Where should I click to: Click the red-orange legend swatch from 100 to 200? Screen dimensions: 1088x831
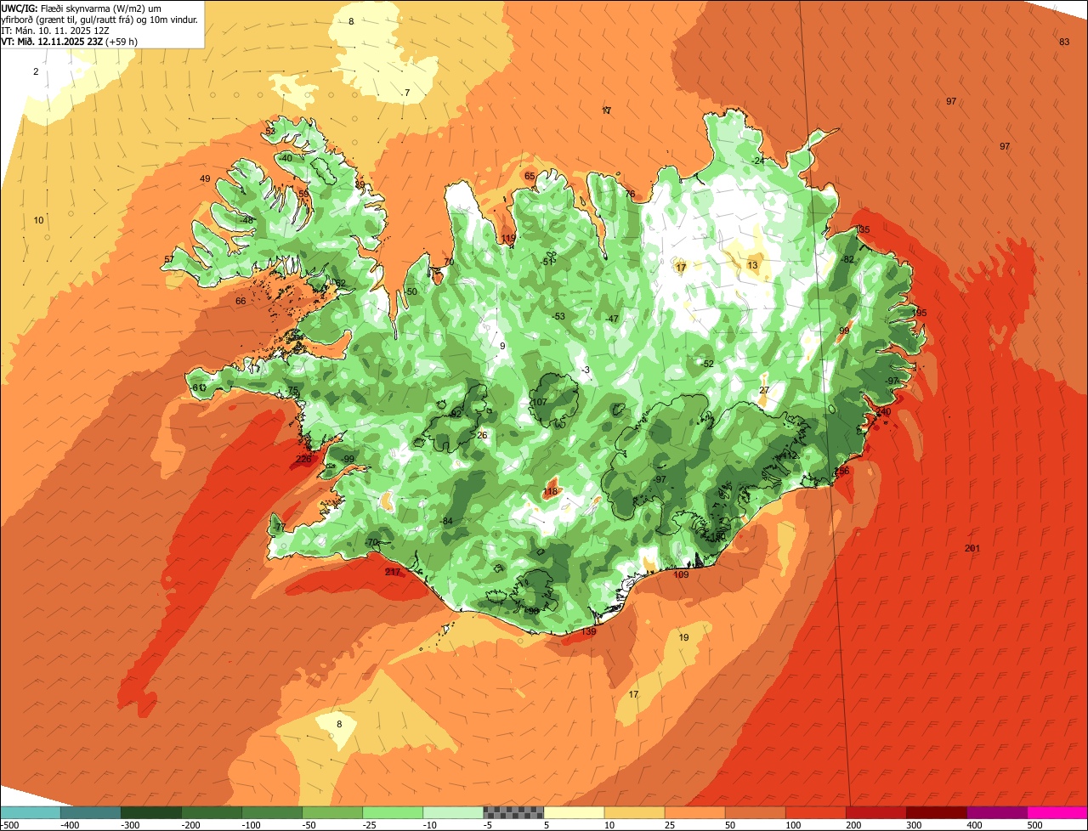coord(816,812)
